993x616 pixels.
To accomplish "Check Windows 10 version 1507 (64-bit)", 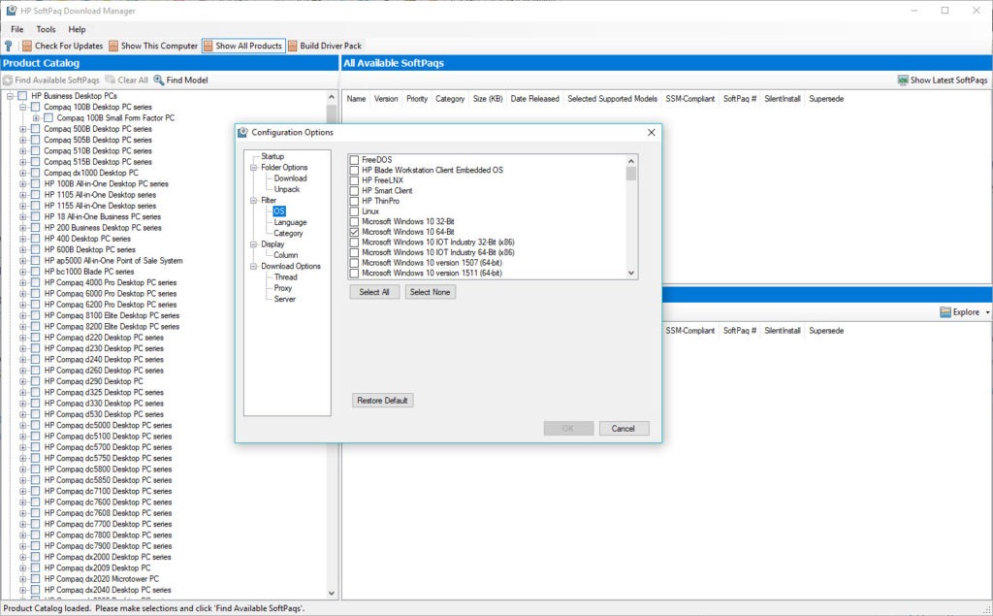I will 354,262.
